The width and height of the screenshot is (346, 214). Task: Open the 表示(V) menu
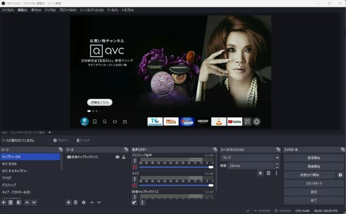pyautogui.click(x=36, y=10)
